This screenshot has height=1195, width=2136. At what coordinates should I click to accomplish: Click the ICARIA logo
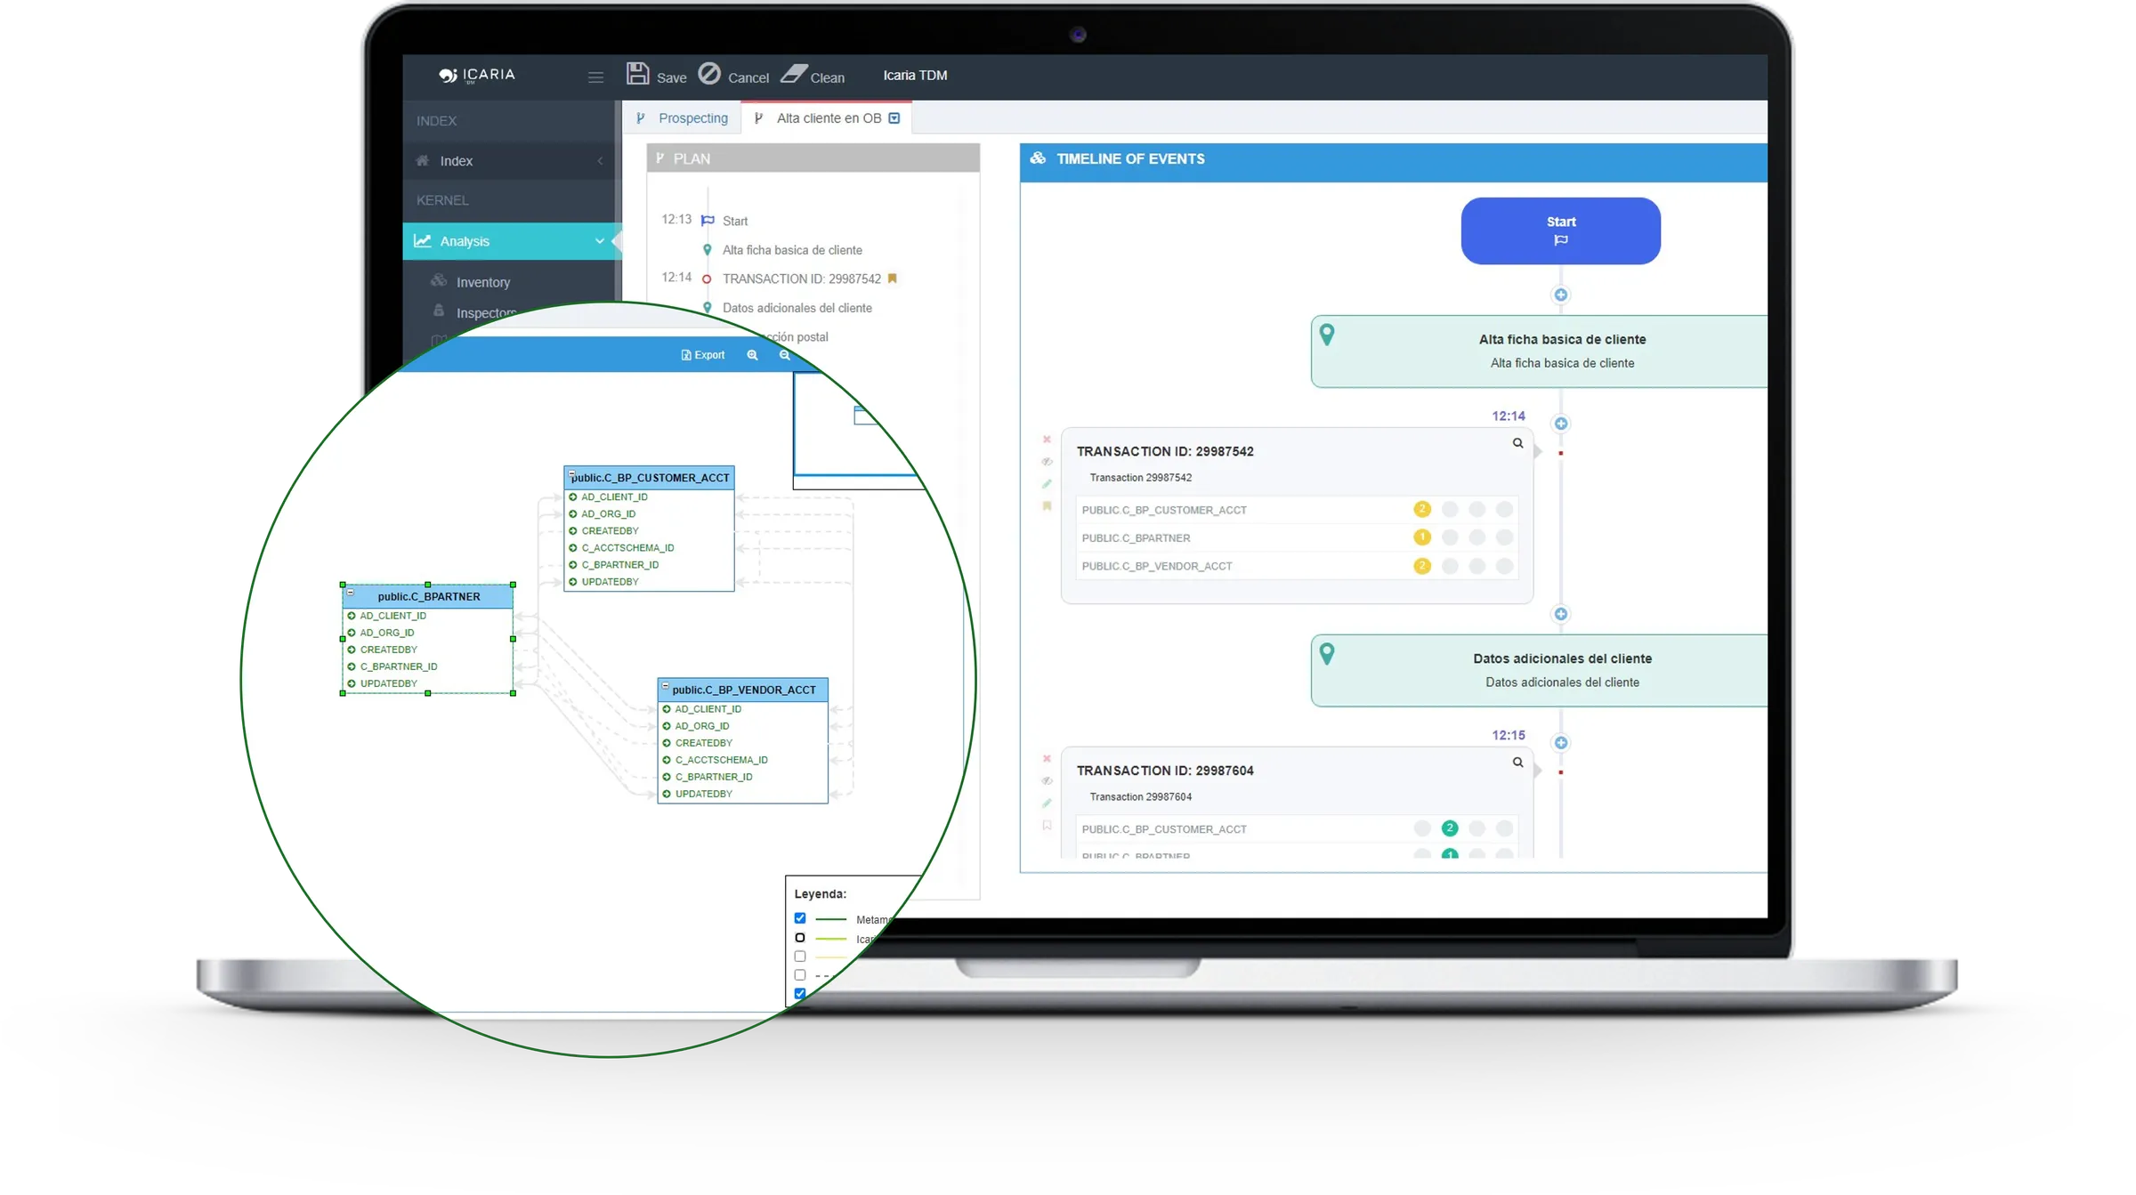coord(477,75)
